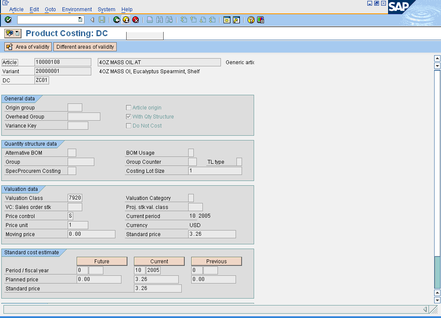The image size is (441, 318).
Task: Click the Article number field 10000108
Action: tap(63, 62)
